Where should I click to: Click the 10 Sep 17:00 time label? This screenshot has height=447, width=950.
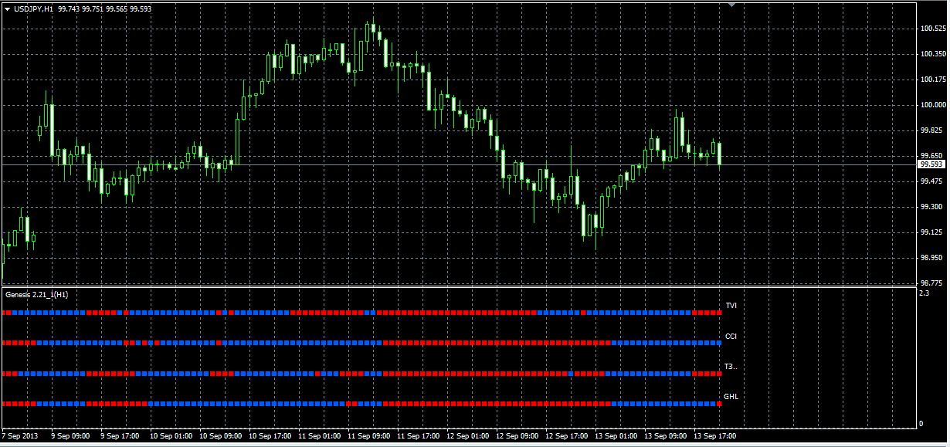coord(270,436)
